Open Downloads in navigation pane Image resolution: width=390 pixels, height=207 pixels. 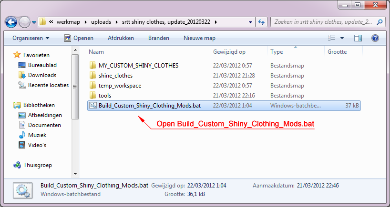(42, 75)
